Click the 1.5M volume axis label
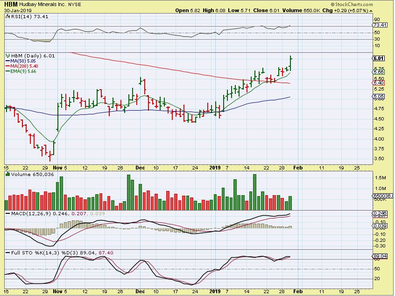 click(381, 178)
